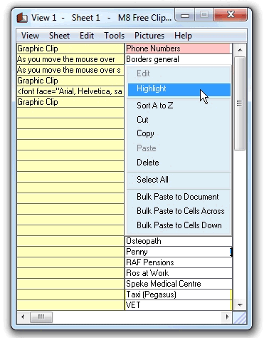
Task: Open the Edit menu in the menu bar
Action: point(87,36)
